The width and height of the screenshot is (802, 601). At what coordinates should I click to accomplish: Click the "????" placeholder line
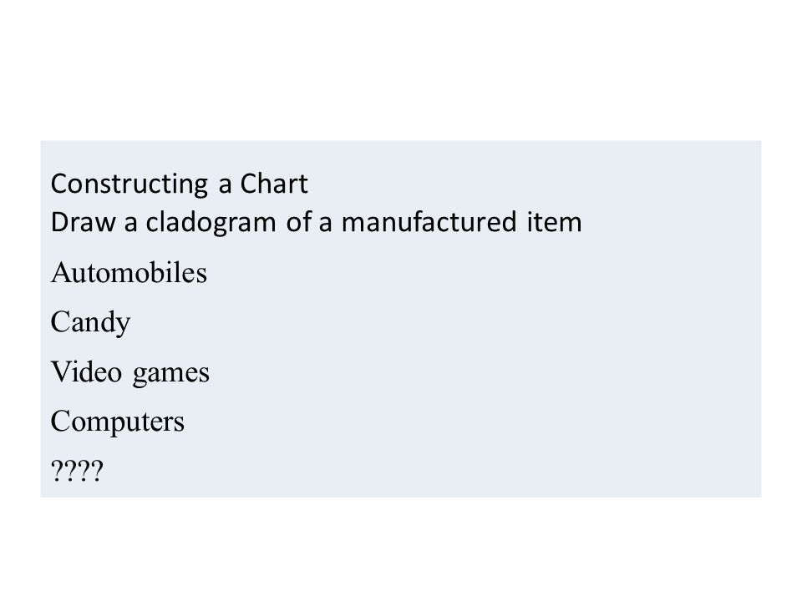(x=77, y=471)
